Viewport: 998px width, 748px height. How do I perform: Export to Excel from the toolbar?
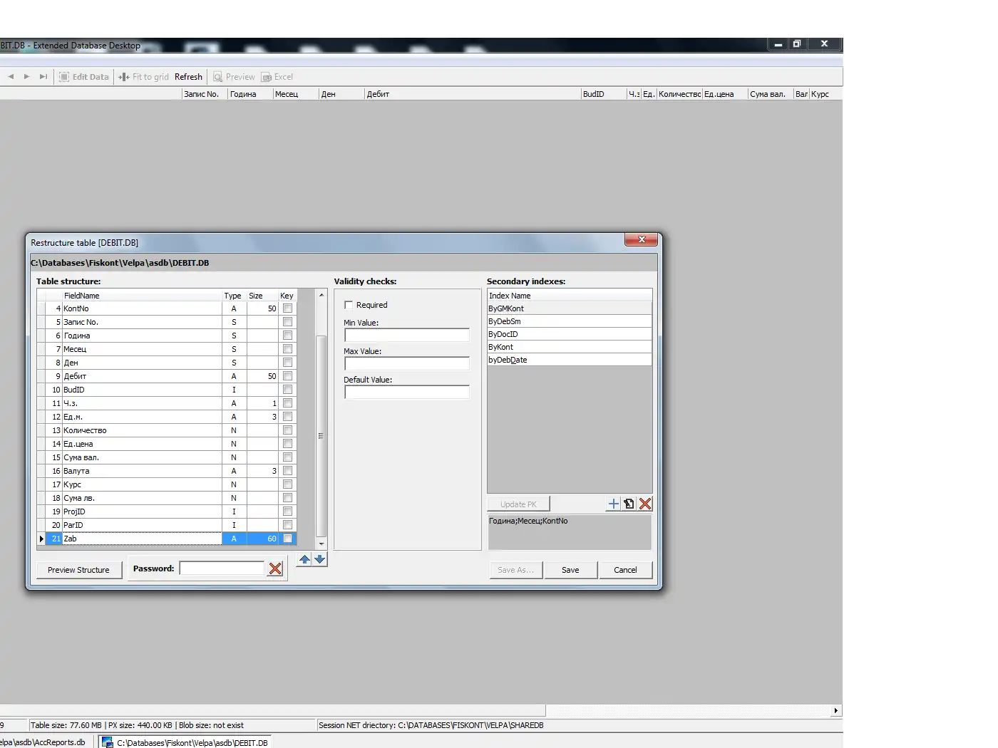277,77
